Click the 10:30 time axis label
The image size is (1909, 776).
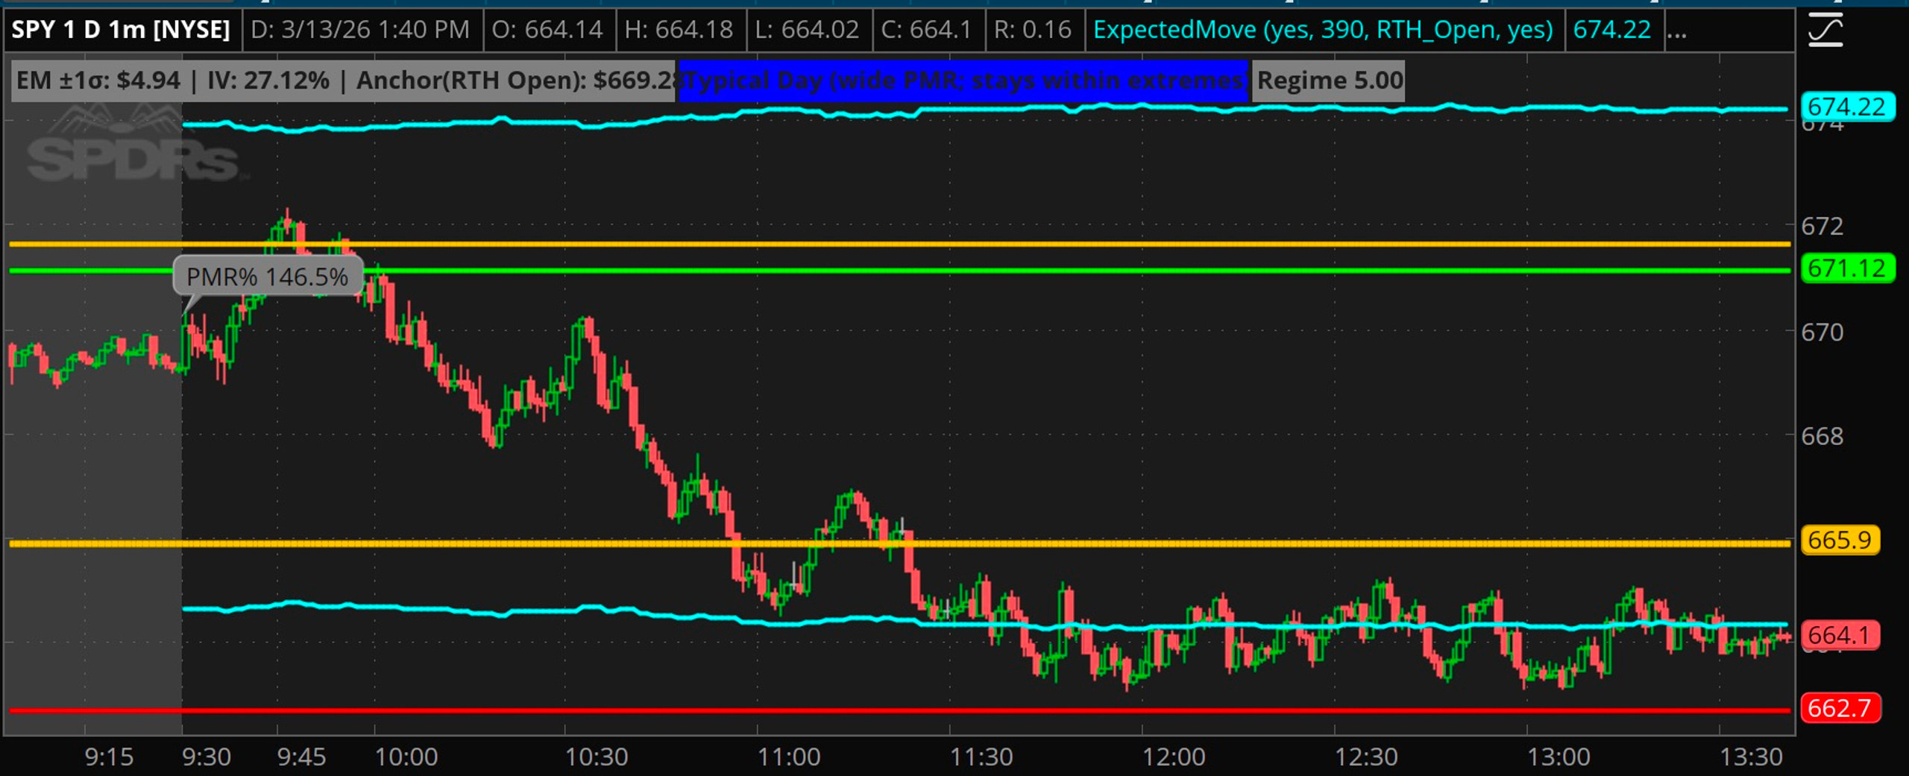(597, 757)
